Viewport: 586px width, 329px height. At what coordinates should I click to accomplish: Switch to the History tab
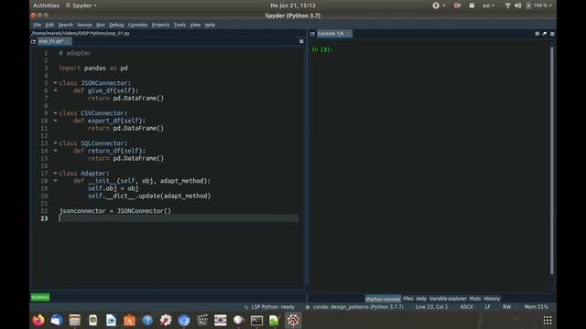click(492, 299)
